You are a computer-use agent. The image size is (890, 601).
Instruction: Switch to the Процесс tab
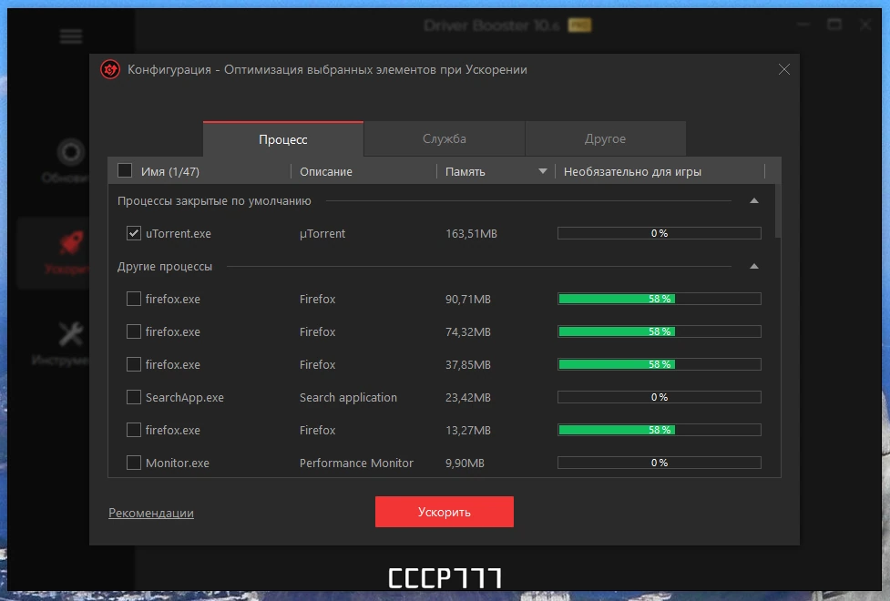click(282, 139)
